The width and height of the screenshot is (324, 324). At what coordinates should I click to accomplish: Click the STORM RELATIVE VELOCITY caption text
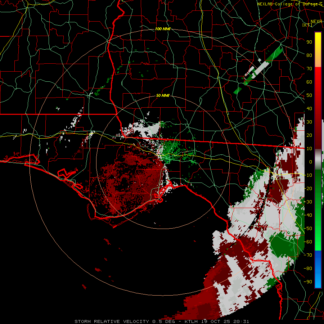[112, 321]
